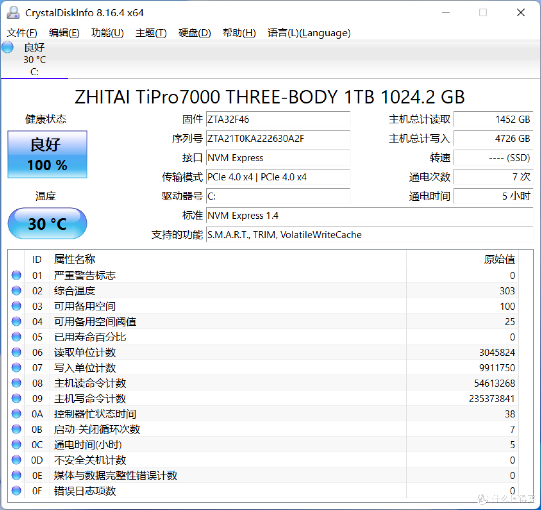Click the 良好 100 % health status button
Screen dimensions: 541x510
pos(47,154)
